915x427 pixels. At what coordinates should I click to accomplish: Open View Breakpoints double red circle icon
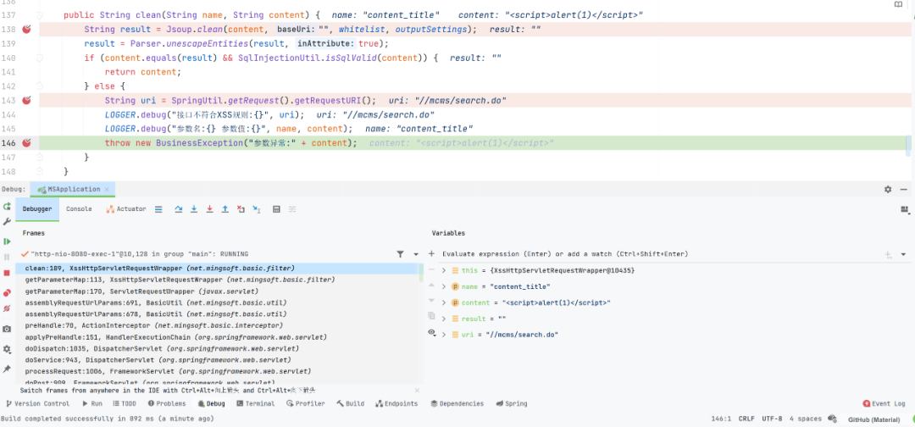(x=7, y=292)
